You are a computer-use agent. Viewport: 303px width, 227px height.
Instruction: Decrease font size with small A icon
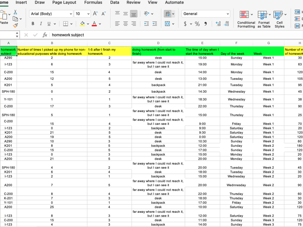104,14
